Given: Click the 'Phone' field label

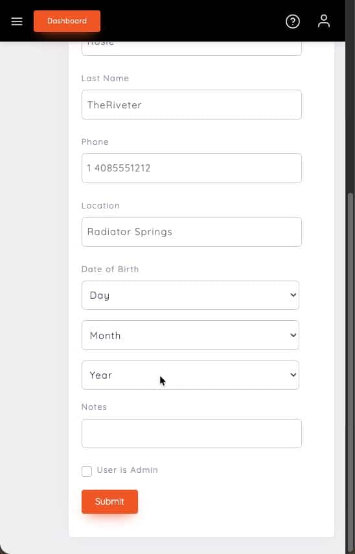Looking at the screenshot, I should click(x=95, y=142).
